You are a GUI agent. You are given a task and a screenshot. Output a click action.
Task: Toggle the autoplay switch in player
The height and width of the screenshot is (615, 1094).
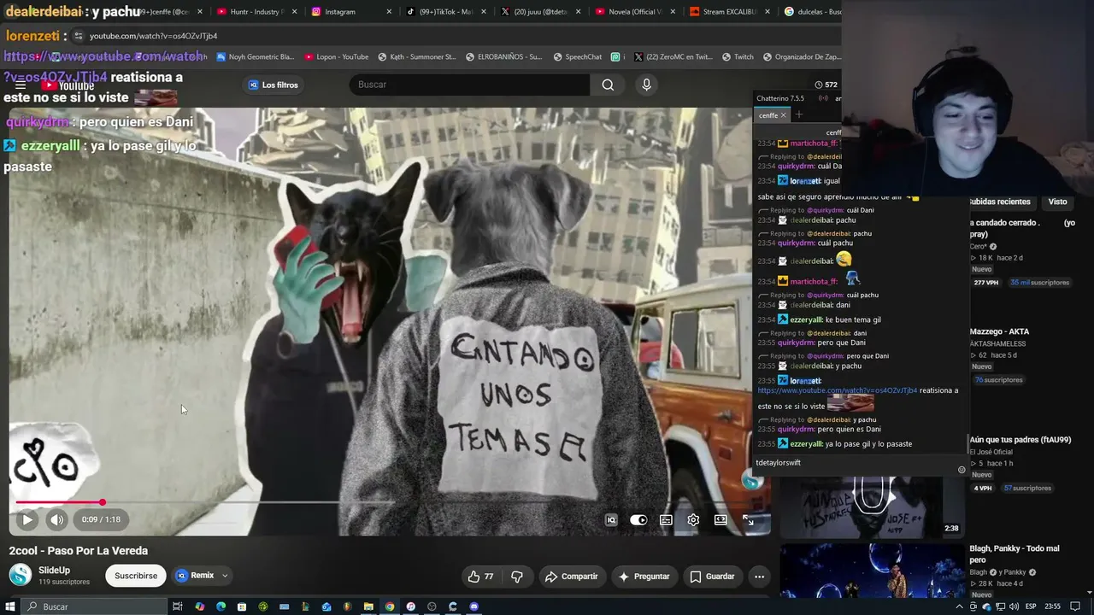pyautogui.click(x=638, y=519)
